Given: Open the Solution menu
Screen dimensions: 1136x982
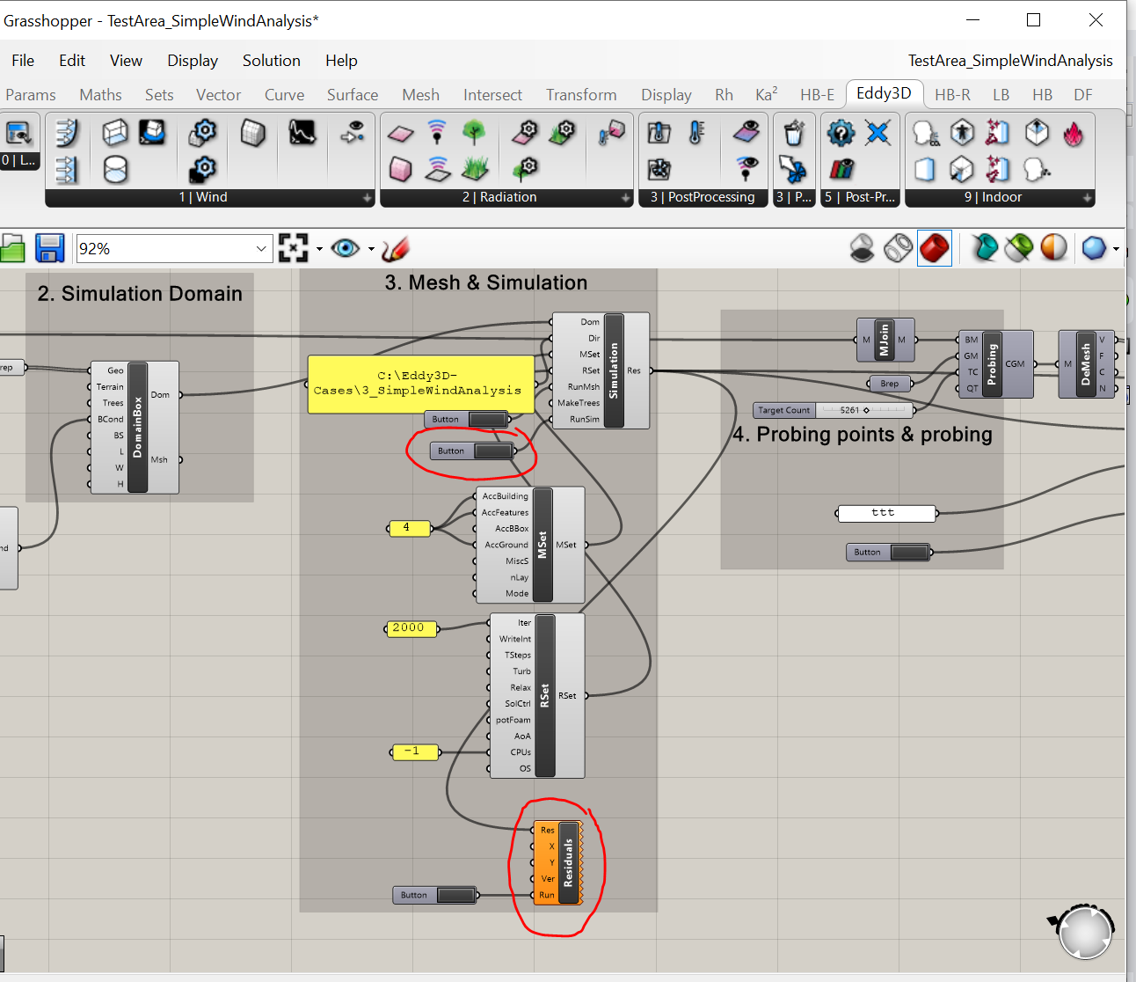Looking at the screenshot, I should (x=271, y=61).
